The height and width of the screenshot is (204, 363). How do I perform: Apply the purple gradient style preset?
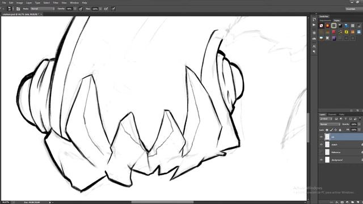[x=334, y=38]
